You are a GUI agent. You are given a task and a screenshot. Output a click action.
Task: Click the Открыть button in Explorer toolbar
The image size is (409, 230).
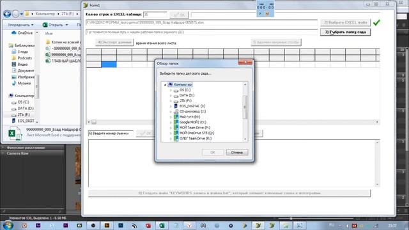coord(53,25)
